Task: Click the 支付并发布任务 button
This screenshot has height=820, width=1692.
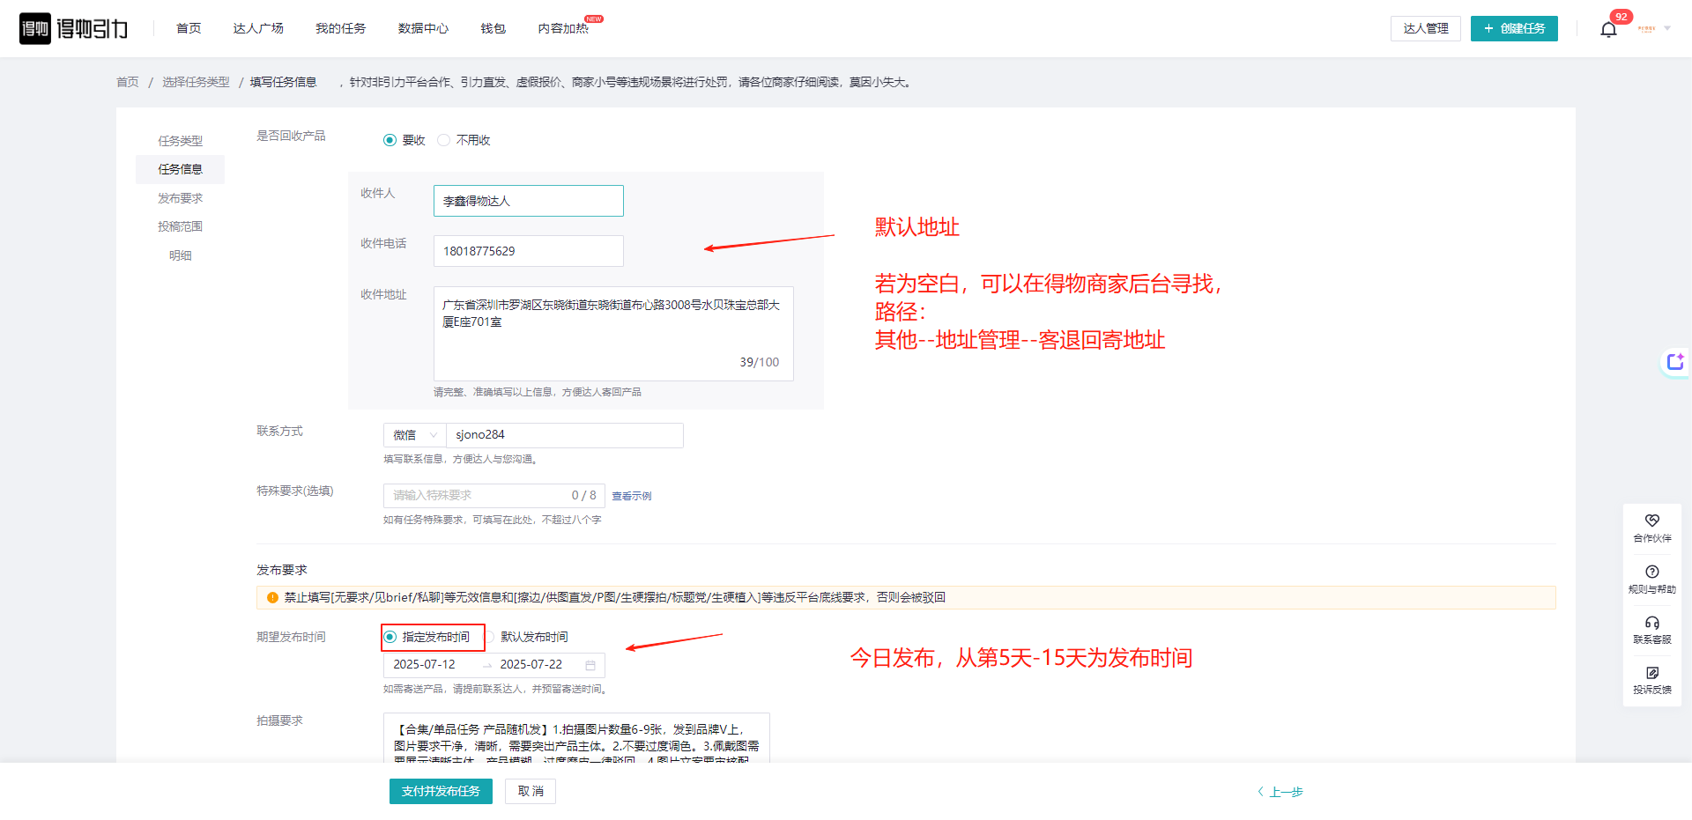Action: (x=441, y=791)
